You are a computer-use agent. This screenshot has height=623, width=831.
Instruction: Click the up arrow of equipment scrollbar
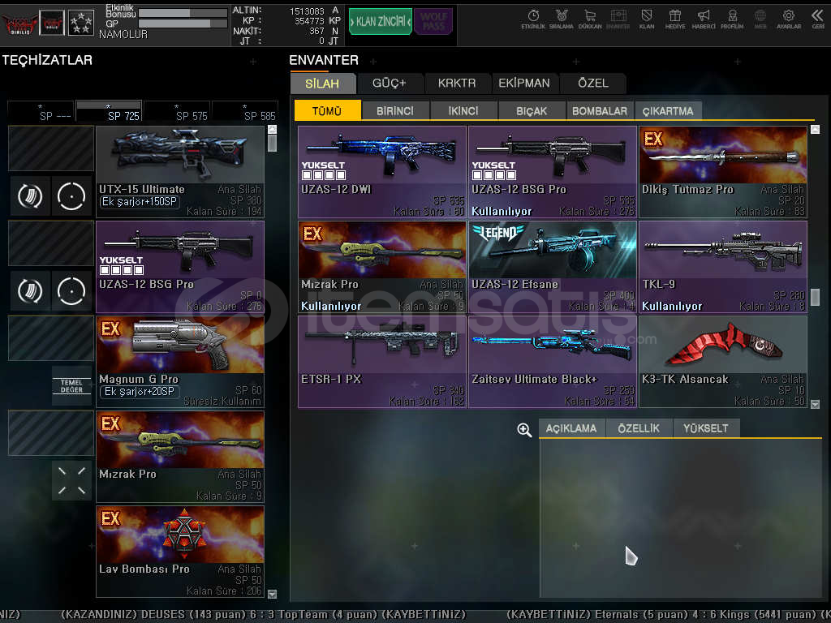point(273,129)
